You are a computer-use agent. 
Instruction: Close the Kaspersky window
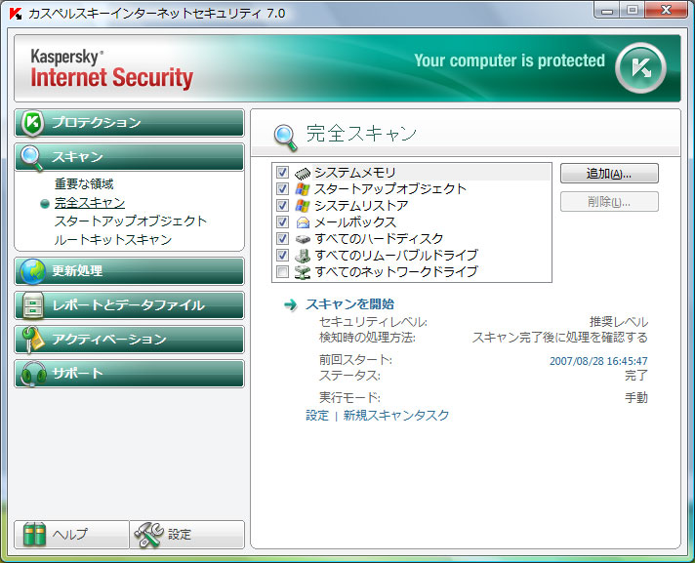pos(666,10)
